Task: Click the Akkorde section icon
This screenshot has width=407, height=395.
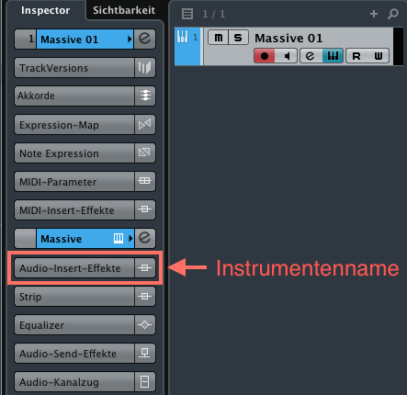Action: (x=145, y=96)
